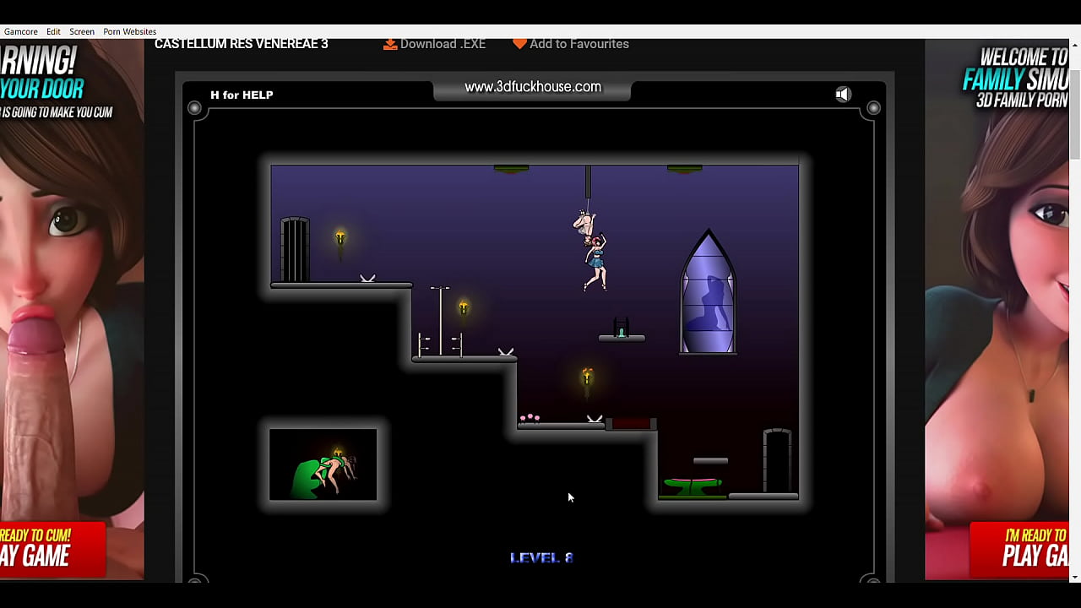Open the Gamcore menu
1081x608 pixels.
[x=20, y=31]
